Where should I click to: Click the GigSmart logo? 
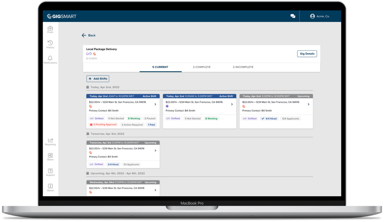coord(61,16)
